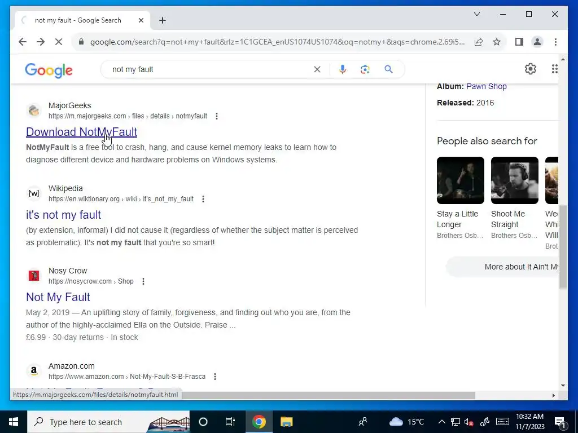The height and width of the screenshot is (433, 578).
Task: Open Wikipedia result options menu
Action: coord(203,199)
